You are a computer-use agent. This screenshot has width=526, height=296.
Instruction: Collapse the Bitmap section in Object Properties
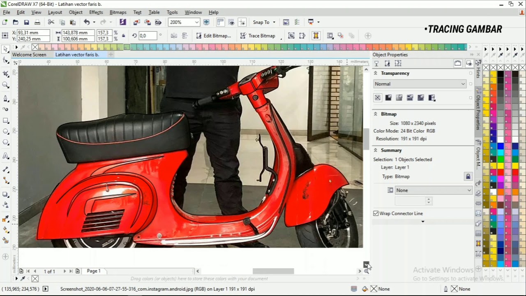[375, 114]
